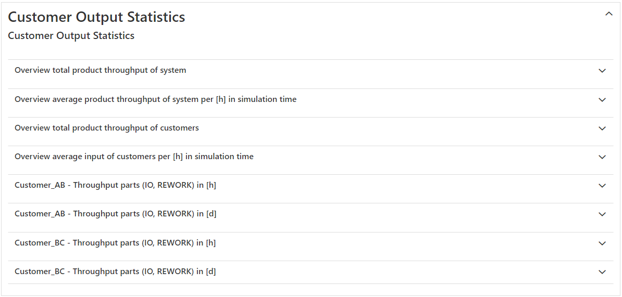Open 'Overview average input of customers' section
The image size is (622, 297).
134,157
